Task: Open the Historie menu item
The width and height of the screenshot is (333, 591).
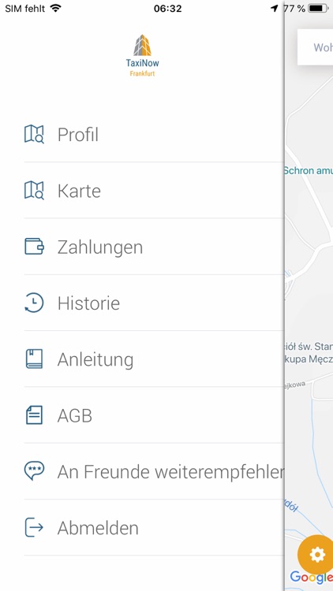Action: 154,303
